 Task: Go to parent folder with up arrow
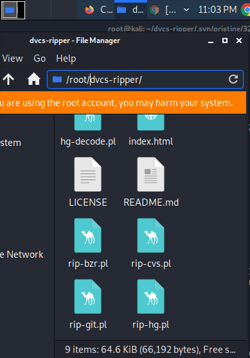(x=8, y=79)
